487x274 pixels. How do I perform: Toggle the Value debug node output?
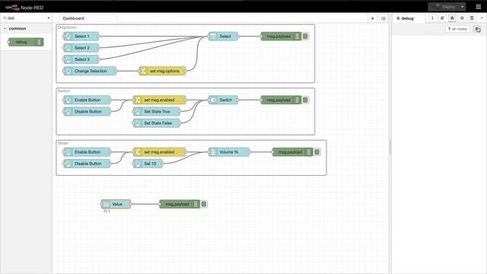pyautogui.click(x=204, y=204)
